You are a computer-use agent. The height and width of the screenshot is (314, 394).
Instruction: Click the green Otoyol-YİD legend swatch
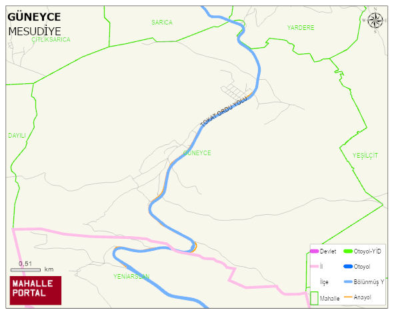[348, 251]
